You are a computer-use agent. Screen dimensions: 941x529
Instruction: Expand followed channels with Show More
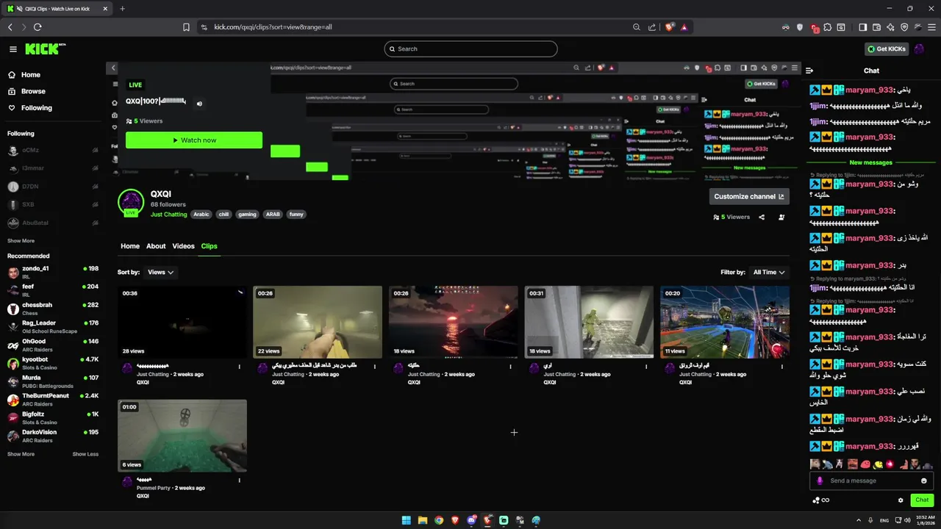(x=21, y=241)
